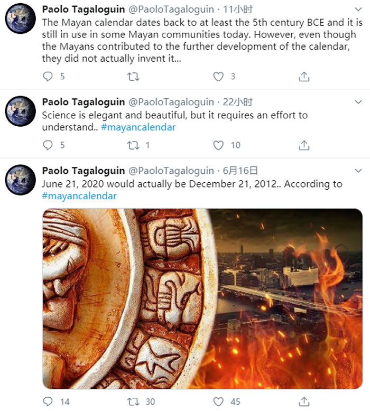The width and height of the screenshot is (370, 411).
Task: Share the tweet posted 11 hours ago
Action: (x=304, y=77)
